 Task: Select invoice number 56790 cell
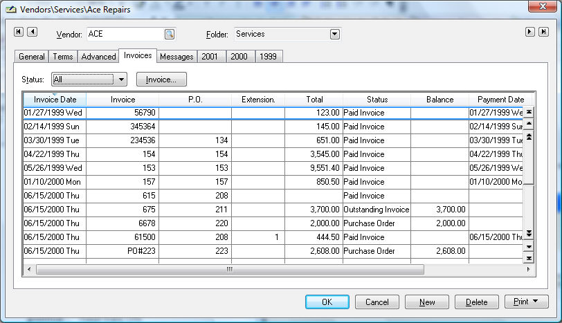(x=123, y=113)
